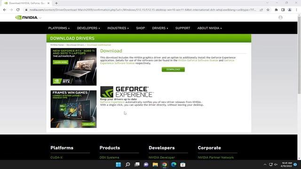The width and height of the screenshot is (301, 169).
Task: Open the Shop menu item
Action: coord(141,28)
